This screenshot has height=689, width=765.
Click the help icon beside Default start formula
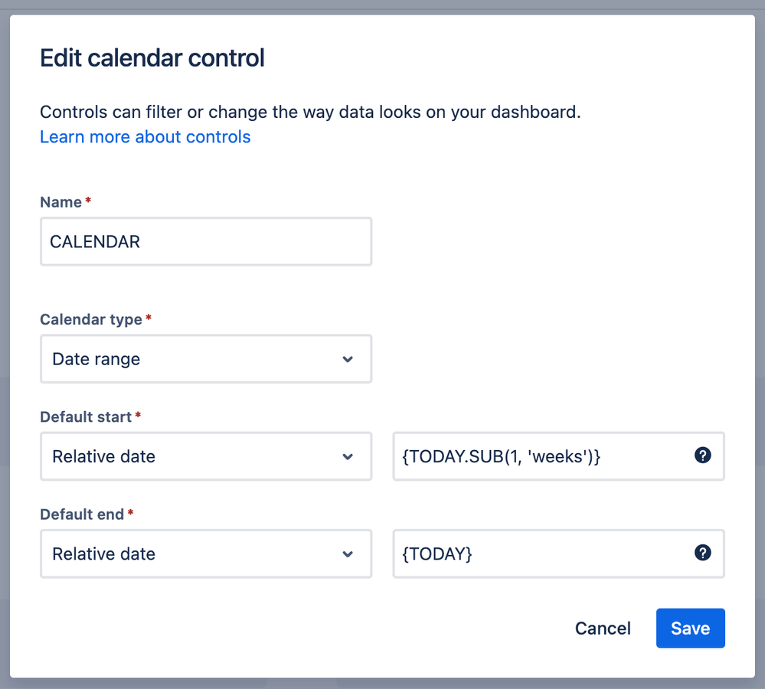(x=702, y=456)
